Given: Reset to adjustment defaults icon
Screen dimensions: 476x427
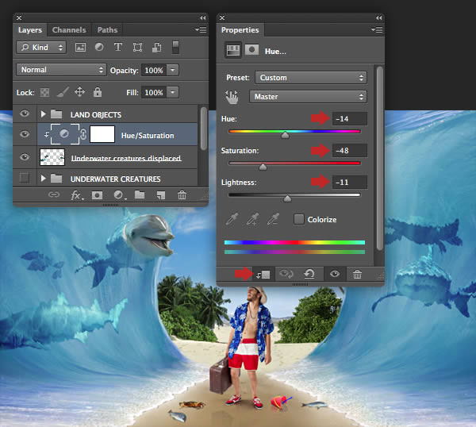Looking at the screenshot, I should click(x=309, y=274).
